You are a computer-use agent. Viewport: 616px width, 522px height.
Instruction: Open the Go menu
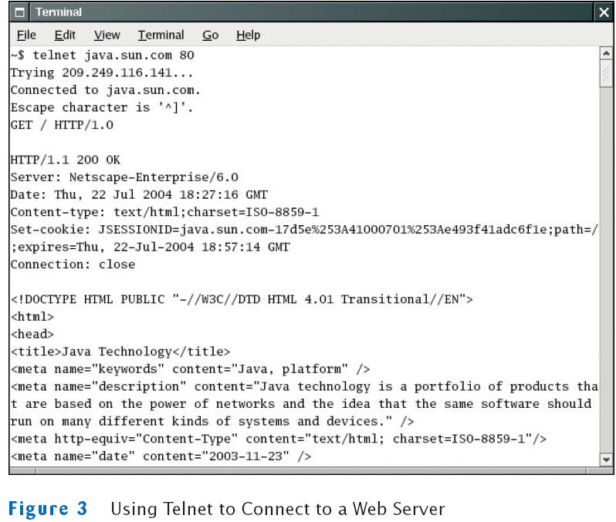(x=211, y=35)
